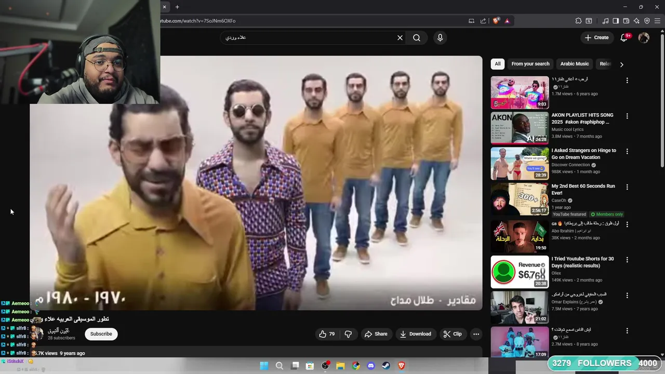Open the CaseOh 60 Seconds thumbnail
Image resolution: width=665 pixels, height=374 pixels.
[520, 198]
